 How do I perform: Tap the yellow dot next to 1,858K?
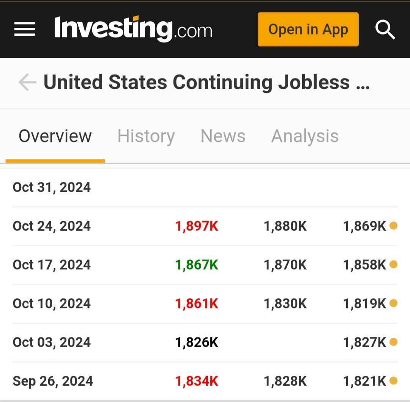click(393, 264)
